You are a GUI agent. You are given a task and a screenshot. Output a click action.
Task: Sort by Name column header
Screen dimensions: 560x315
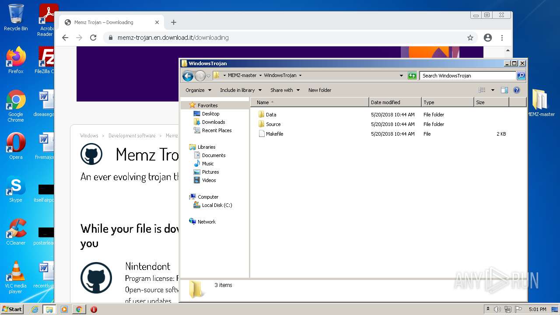click(310, 102)
